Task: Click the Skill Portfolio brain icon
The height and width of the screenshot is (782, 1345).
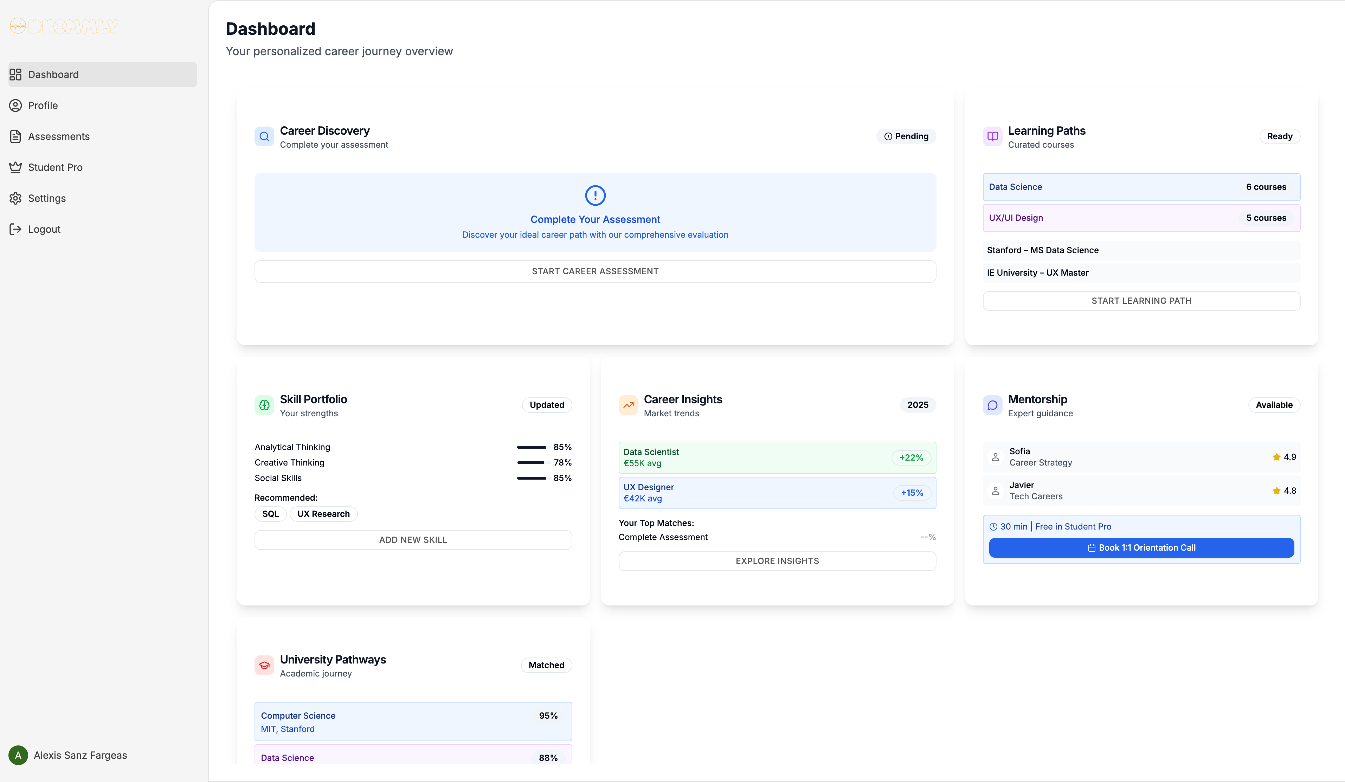Action: (x=264, y=405)
